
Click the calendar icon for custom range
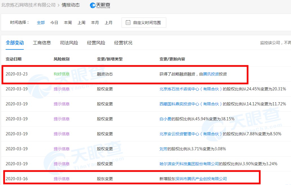[x=128, y=22]
